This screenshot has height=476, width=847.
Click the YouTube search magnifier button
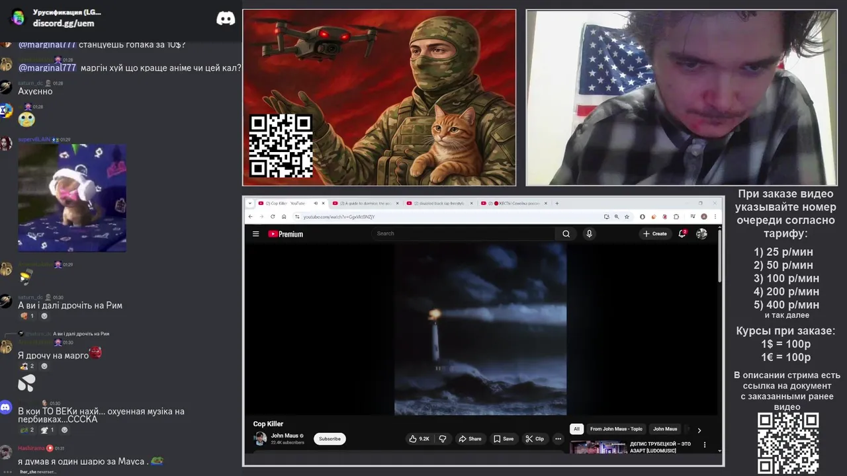566,233
